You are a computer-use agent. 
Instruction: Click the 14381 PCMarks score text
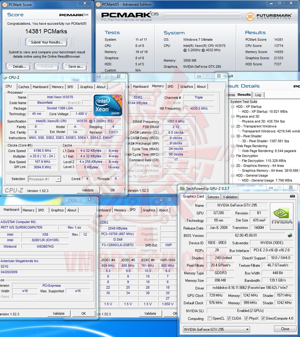click(x=46, y=31)
